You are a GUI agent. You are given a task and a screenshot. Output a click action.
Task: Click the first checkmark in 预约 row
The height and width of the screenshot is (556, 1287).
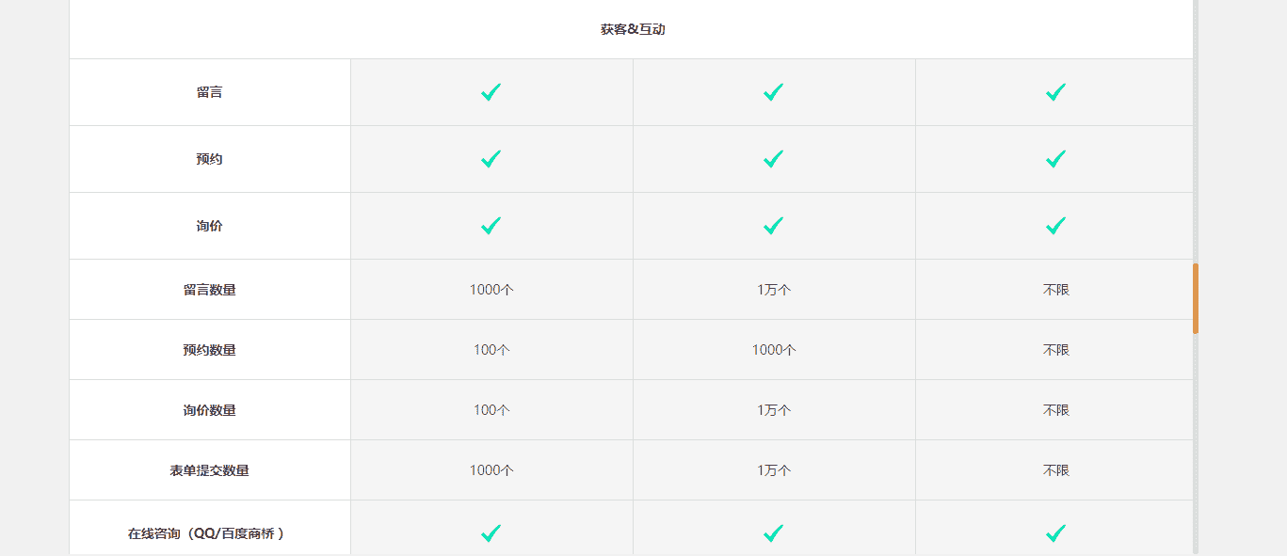pos(491,159)
